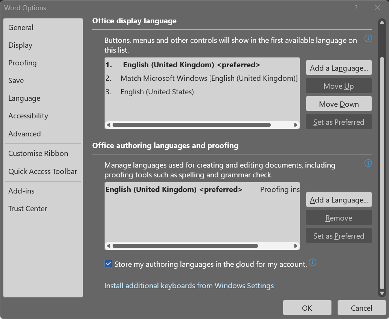
Task: Click the info icon beside display language description
Action: click(x=368, y=38)
